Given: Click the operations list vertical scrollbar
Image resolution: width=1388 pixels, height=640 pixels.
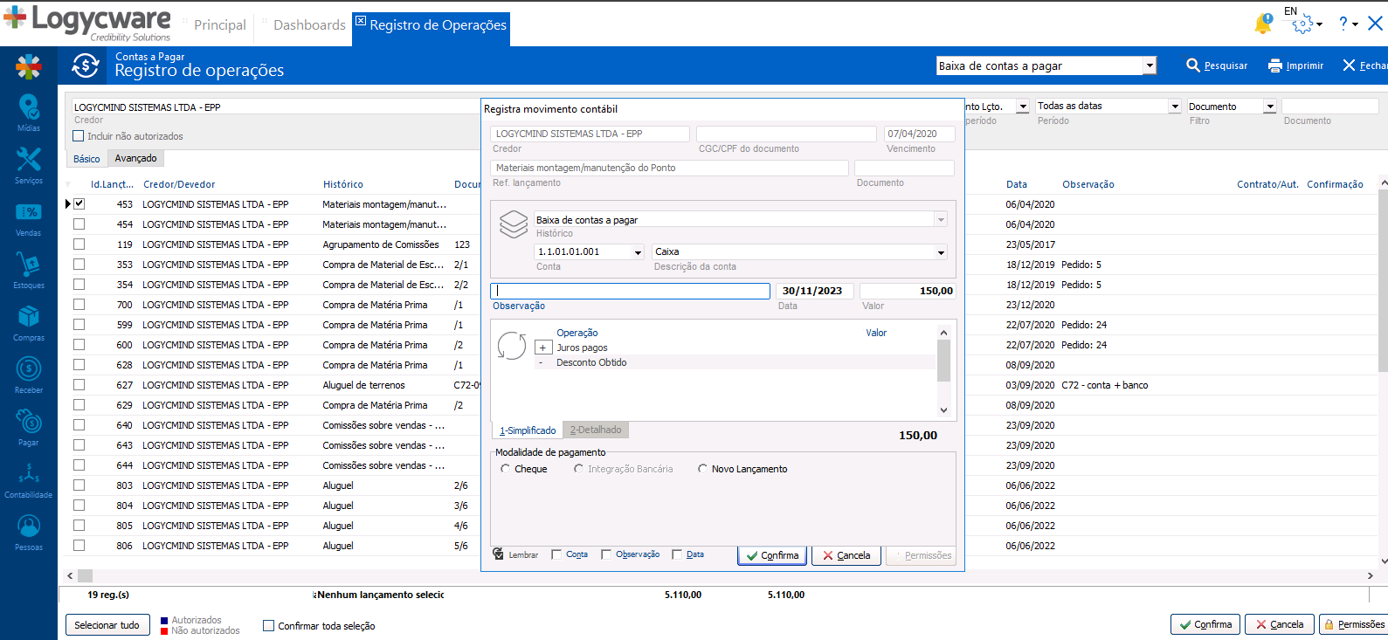Looking at the screenshot, I should [943, 362].
